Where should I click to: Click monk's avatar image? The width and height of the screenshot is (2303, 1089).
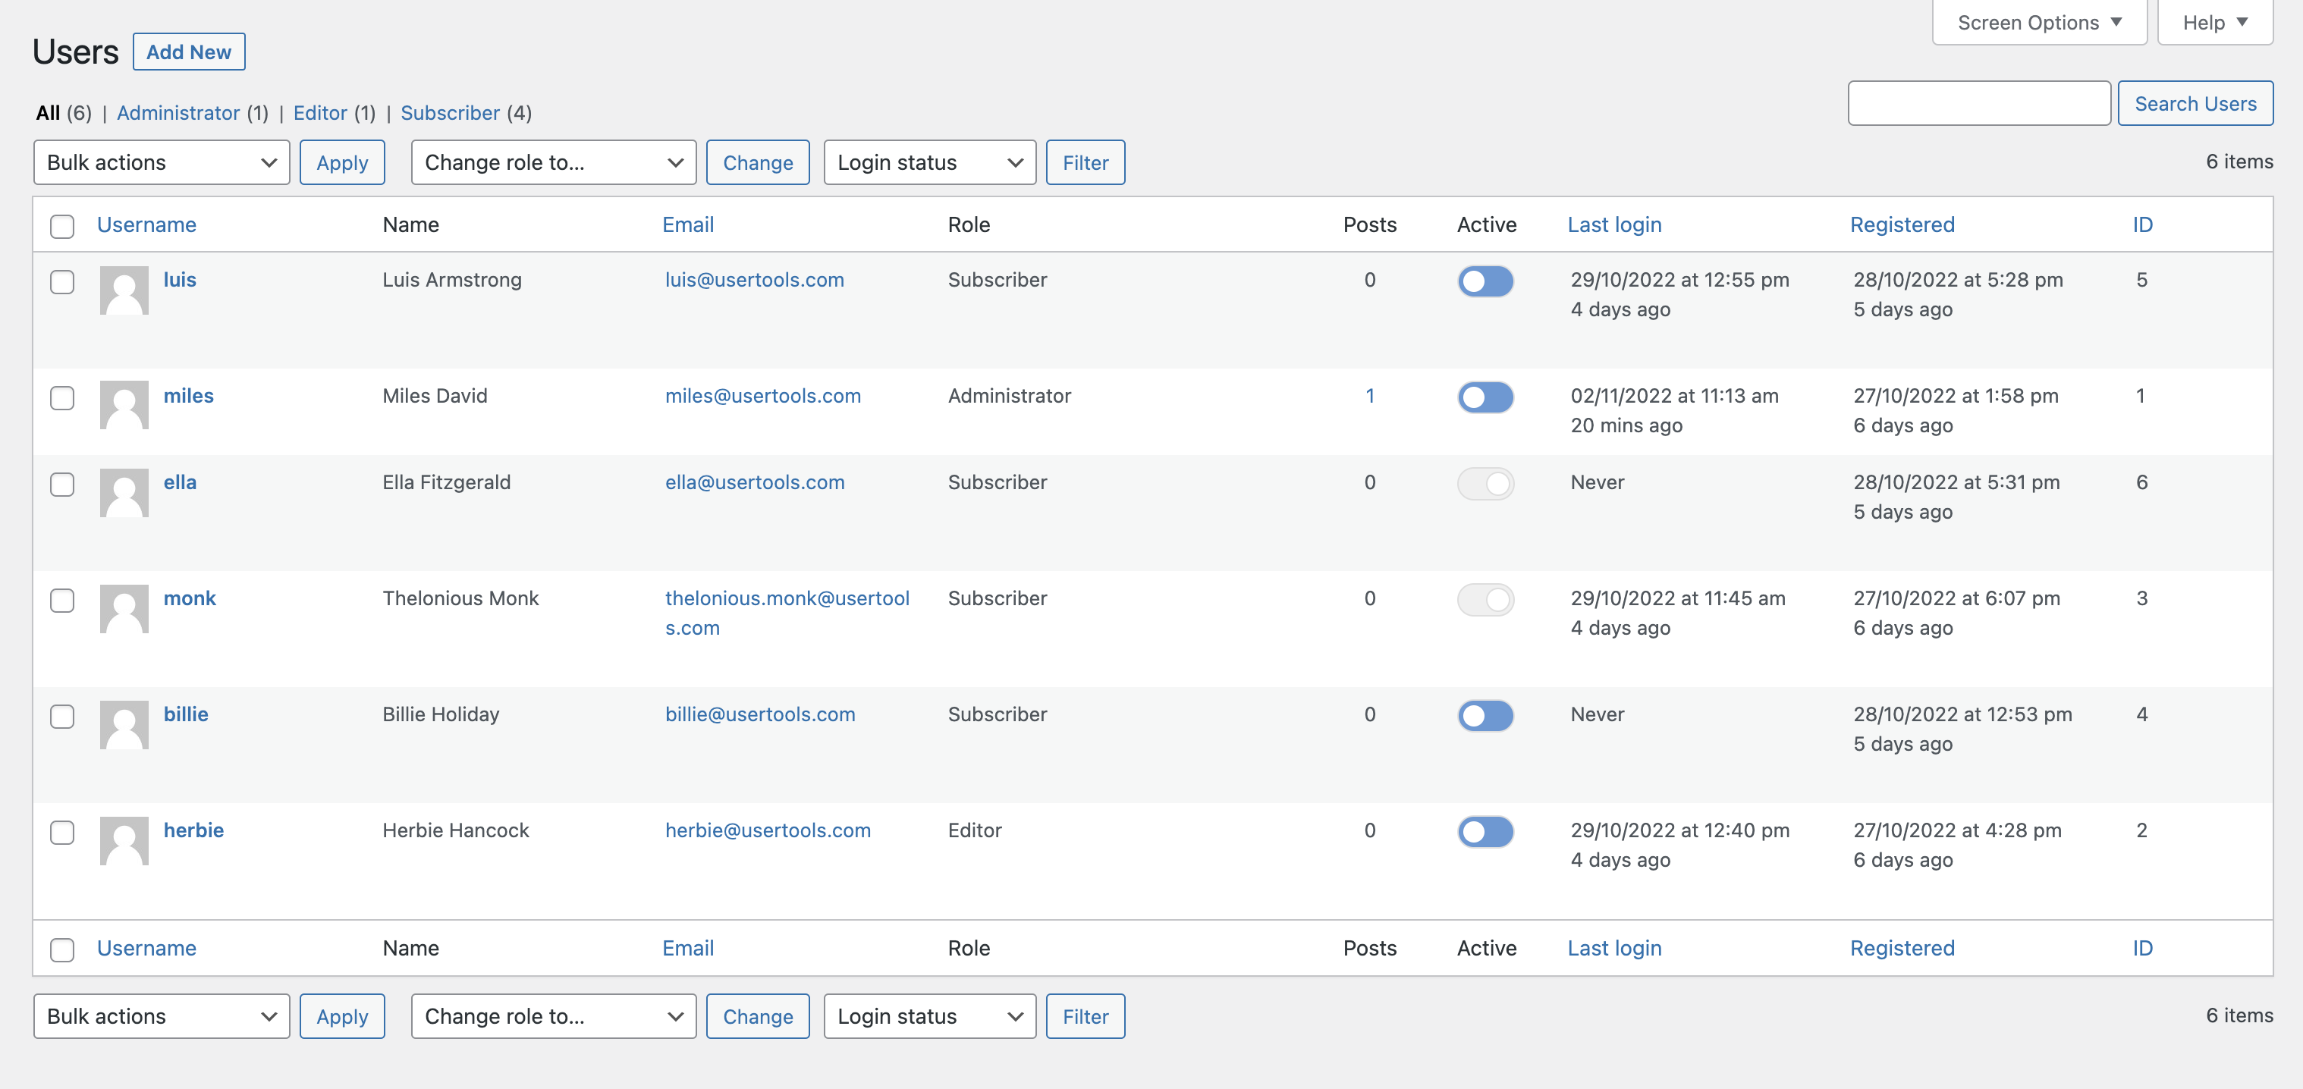[x=124, y=608]
